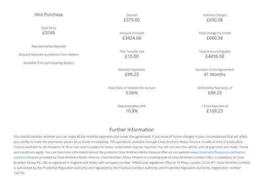Click the £660.58 total charge for credit
This screenshot has width=274, height=184.
214,38
